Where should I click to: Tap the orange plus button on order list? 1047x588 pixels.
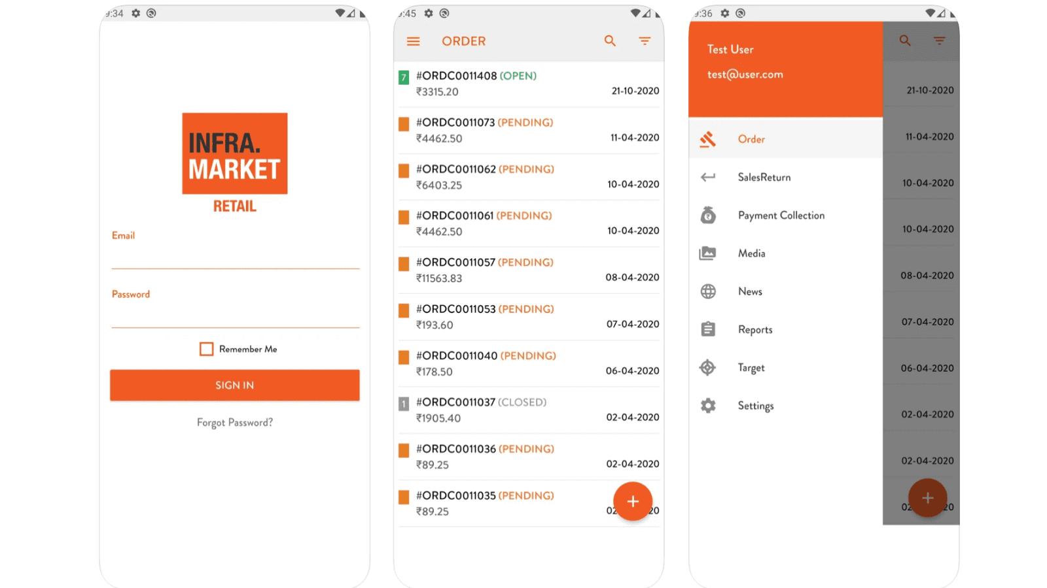(633, 501)
